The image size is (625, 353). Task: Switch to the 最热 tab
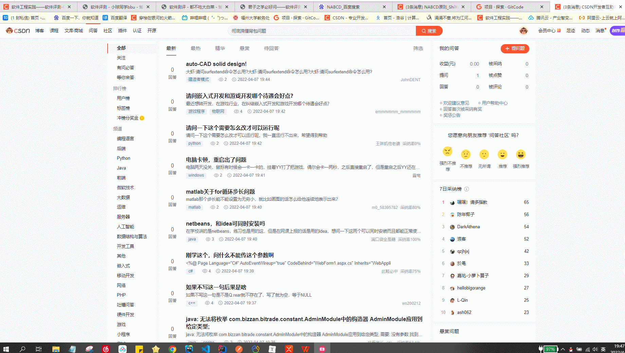tap(196, 48)
